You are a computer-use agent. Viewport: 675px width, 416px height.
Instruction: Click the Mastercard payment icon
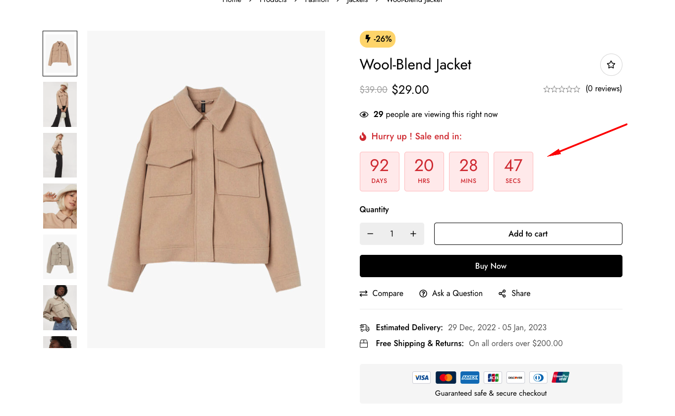coord(446,378)
